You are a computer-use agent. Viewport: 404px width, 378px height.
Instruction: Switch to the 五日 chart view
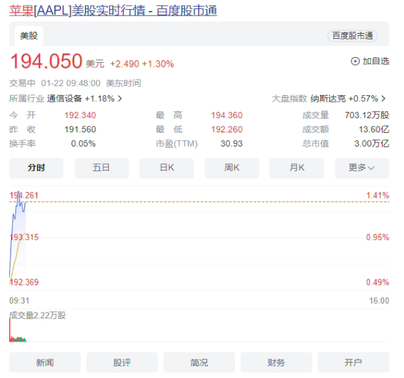[x=101, y=168]
